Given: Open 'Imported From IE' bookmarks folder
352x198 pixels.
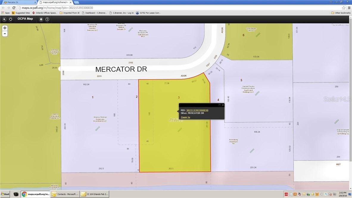Looking at the screenshot, I should pos(70,13).
